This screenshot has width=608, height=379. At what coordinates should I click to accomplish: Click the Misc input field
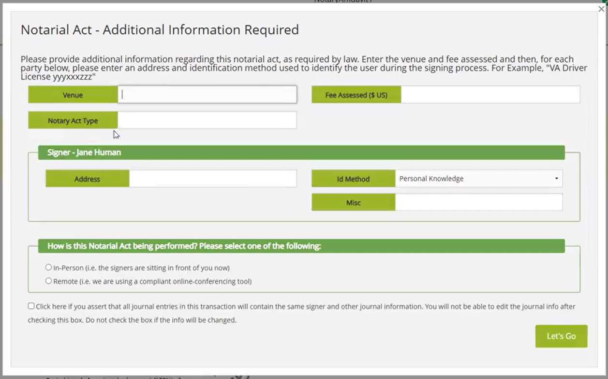478,202
